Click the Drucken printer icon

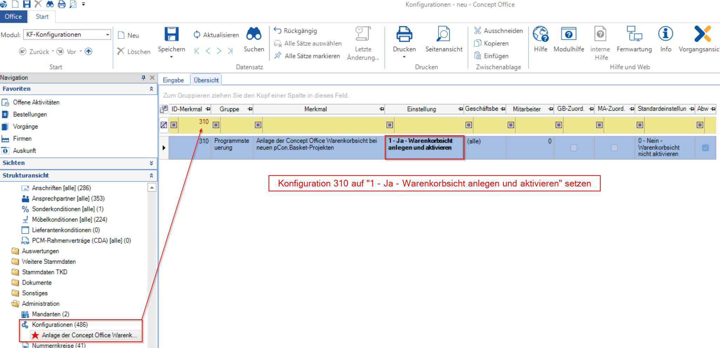click(x=404, y=34)
